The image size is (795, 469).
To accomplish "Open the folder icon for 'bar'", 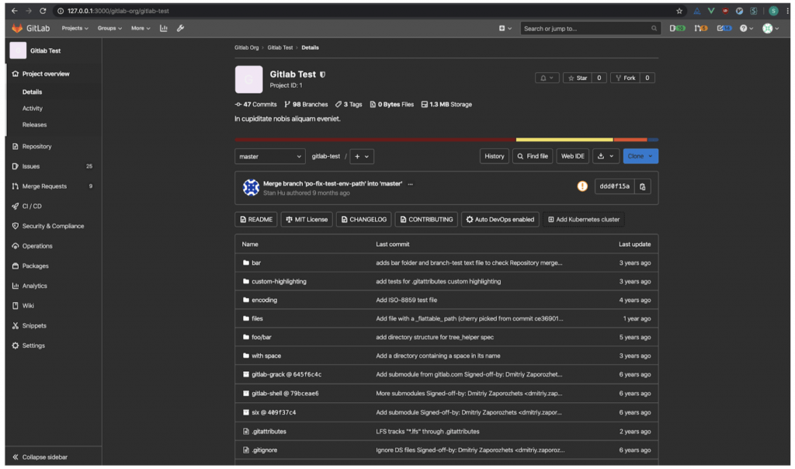I will click(246, 262).
